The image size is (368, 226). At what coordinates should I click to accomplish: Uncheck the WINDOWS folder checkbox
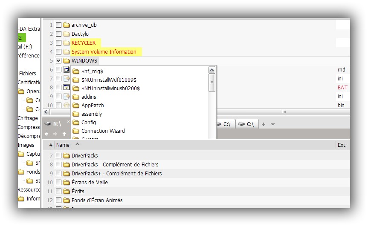(59, 61)
